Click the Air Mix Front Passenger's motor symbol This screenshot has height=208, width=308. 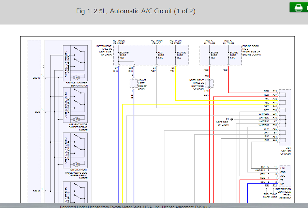77,164
